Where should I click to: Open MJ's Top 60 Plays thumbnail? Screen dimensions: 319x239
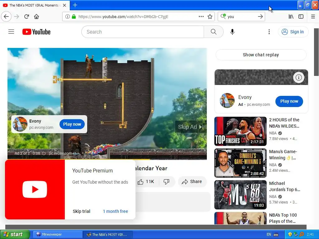pyautogui.click(x=240, y=195)
